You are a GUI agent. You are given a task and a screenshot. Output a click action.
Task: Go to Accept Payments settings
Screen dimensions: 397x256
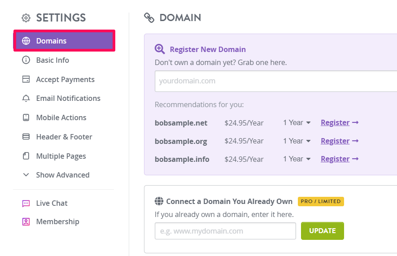[x=65, y=79]
